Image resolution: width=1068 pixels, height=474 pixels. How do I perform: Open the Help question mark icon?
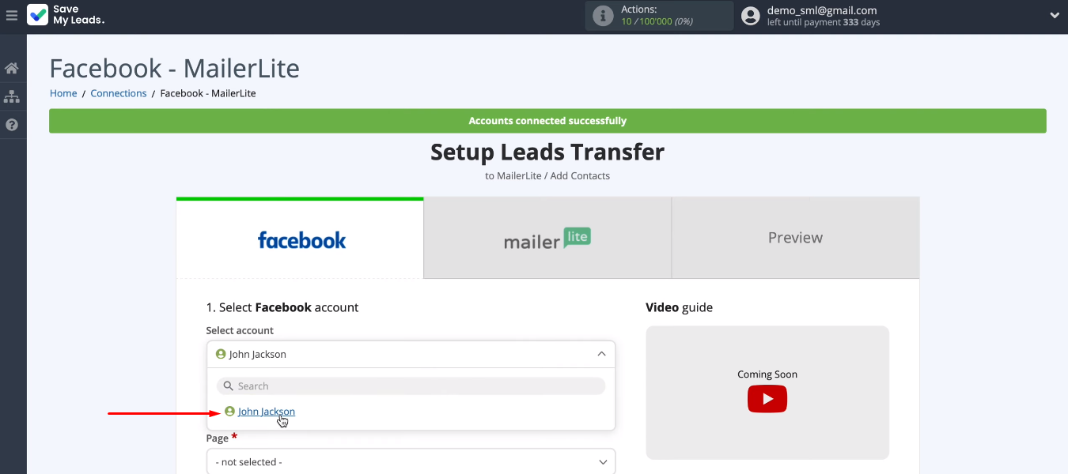pos(12,125)
